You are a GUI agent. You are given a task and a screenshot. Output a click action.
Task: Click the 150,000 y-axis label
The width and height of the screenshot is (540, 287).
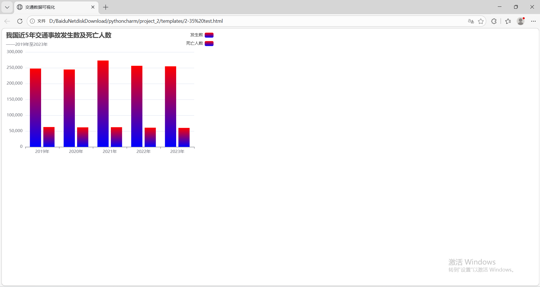point(15,99)
